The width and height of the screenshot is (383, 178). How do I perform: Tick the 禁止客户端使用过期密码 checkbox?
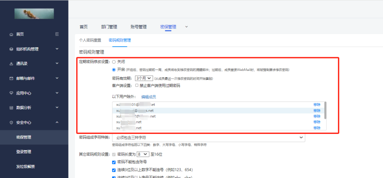[x=137, y=85]
